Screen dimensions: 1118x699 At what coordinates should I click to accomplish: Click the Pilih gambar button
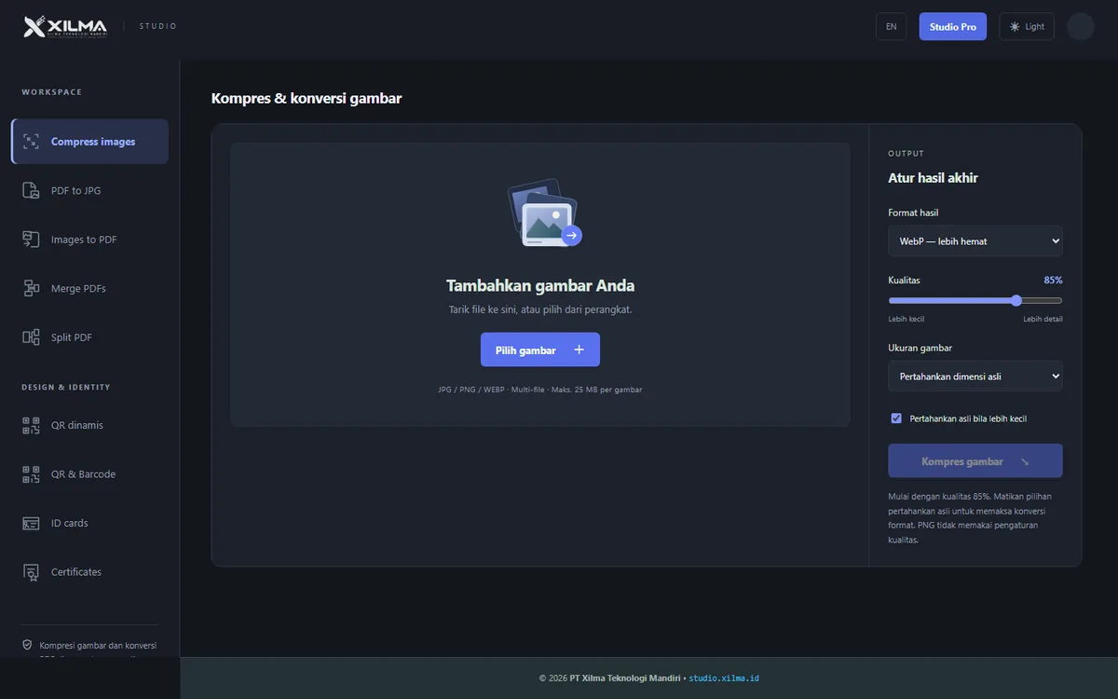540,349
